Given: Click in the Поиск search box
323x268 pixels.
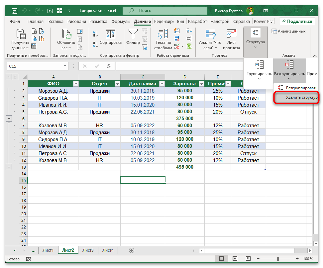Looking at the screenshot, I should coord(165,11).
